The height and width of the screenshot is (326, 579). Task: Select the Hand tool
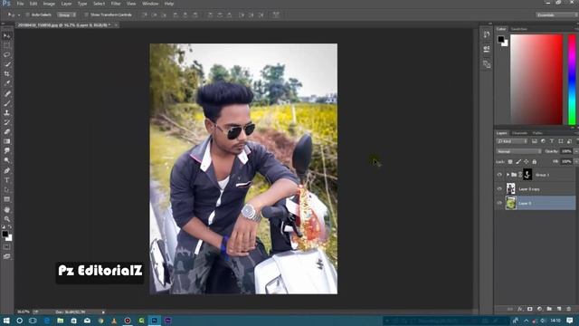click(6, 209)
